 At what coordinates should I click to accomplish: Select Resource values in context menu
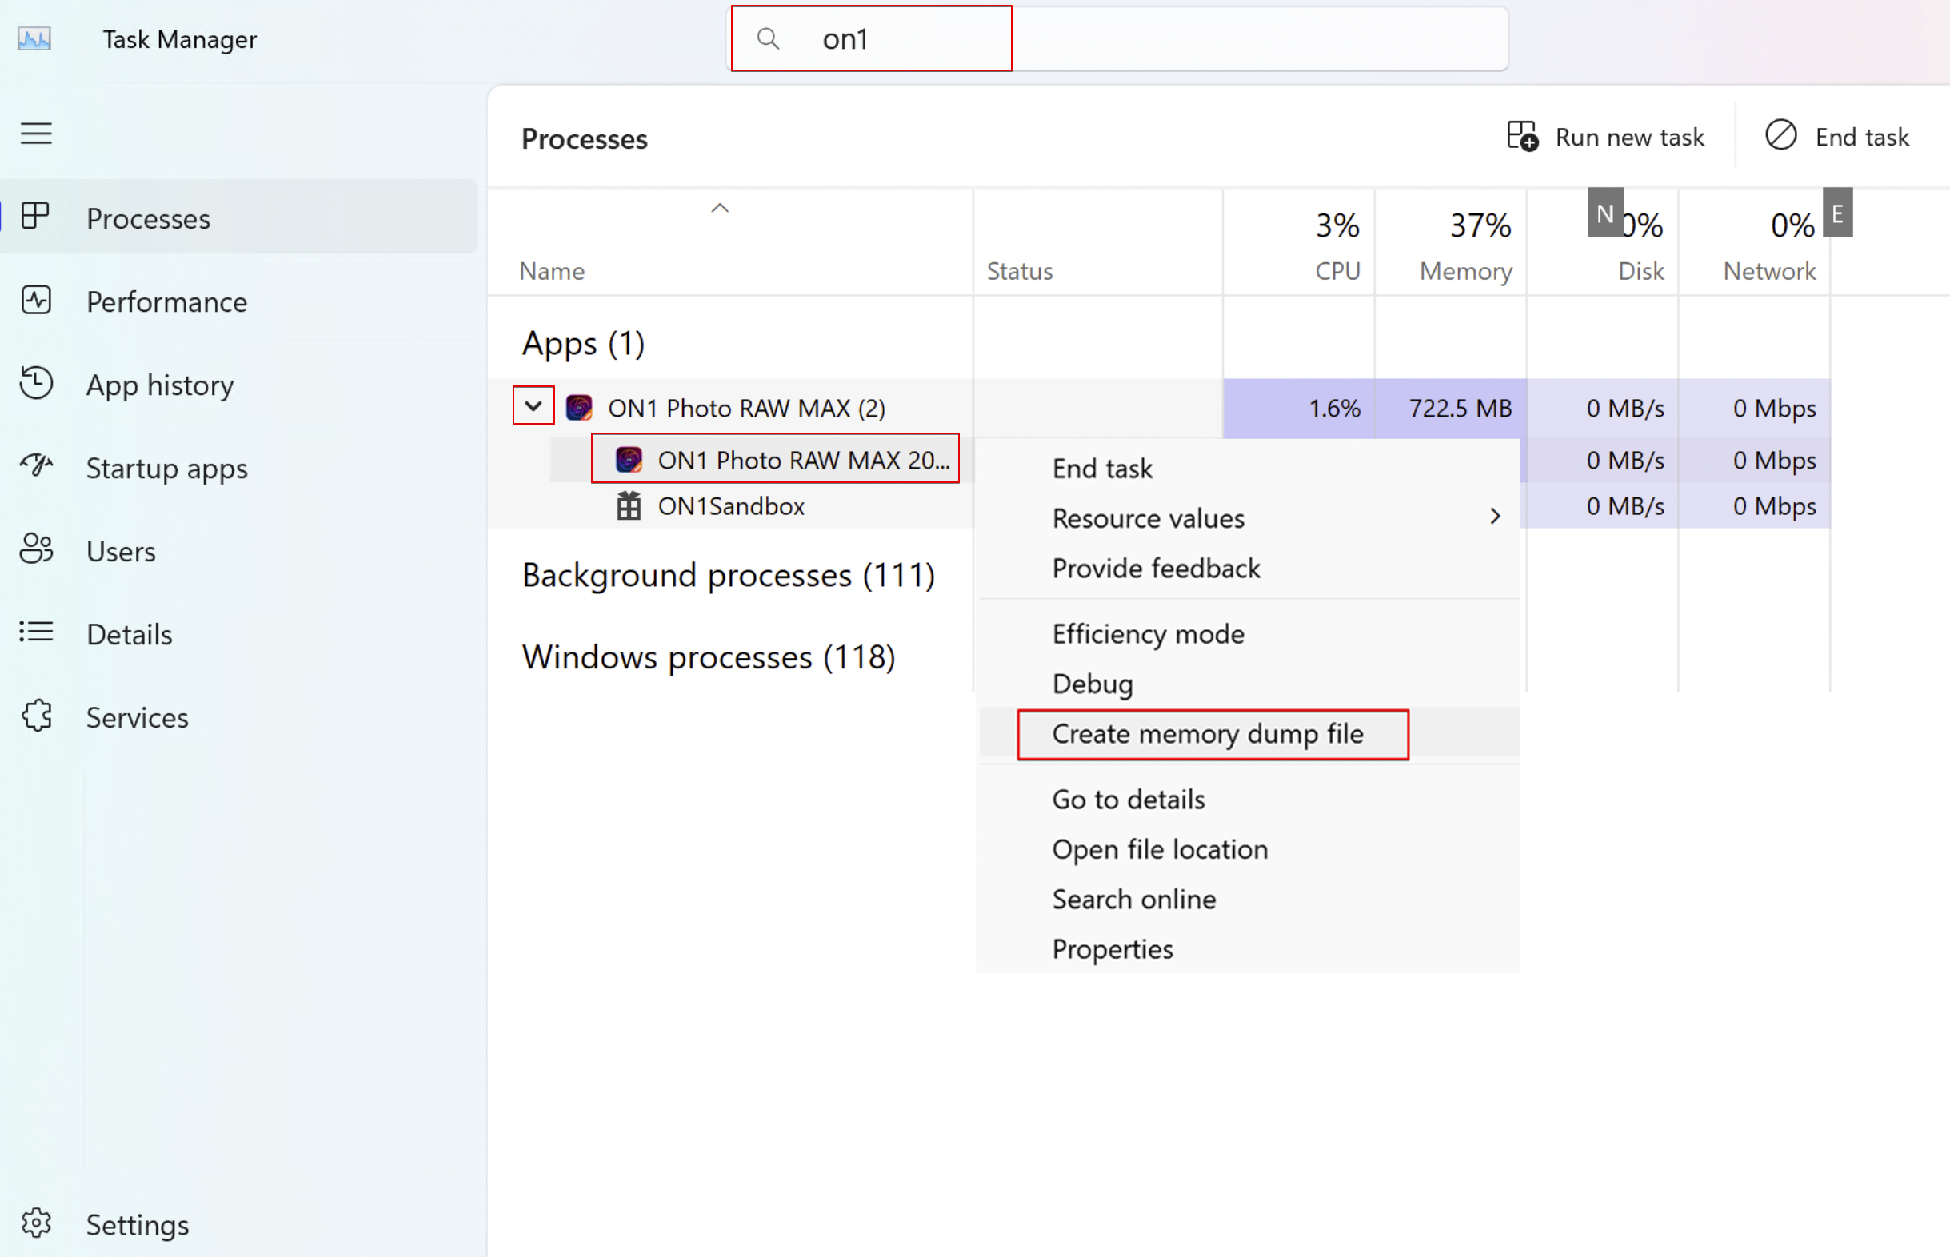pos(1249,518)
